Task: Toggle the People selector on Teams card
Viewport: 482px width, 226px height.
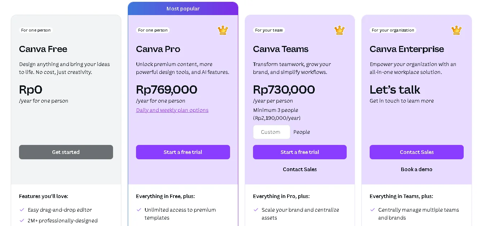Action: [x=301, y=132]
